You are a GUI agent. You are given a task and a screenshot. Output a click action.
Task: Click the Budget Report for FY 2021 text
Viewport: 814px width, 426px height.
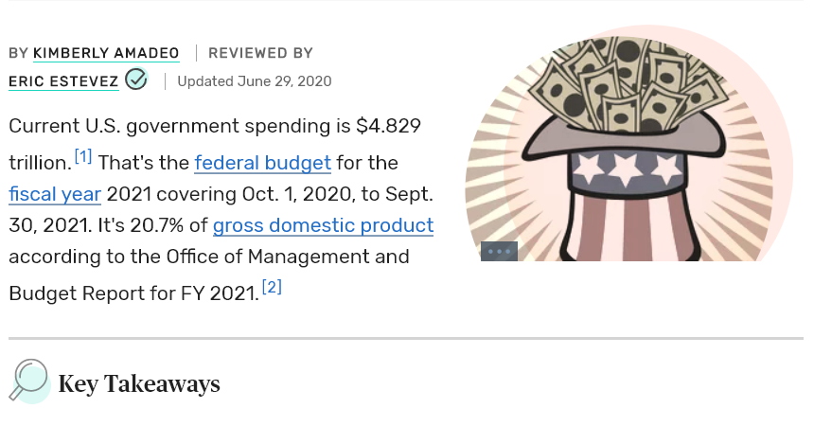133,293
